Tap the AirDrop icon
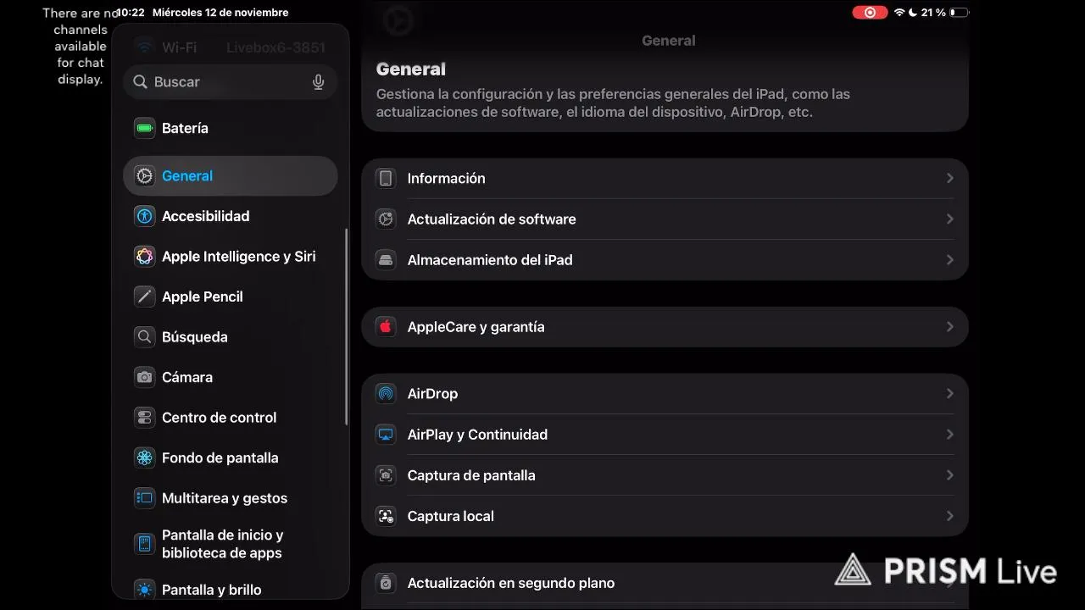The height and width of the screenshot is (610, 1085). coord(386,394)
